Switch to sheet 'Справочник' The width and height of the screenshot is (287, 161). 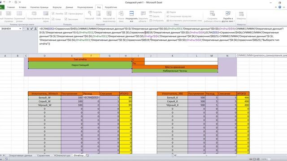pyautogui.click(x=43, y=156)
